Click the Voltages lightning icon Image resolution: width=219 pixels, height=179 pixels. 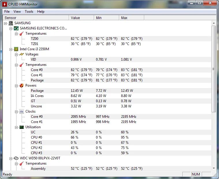pos(21,54)
